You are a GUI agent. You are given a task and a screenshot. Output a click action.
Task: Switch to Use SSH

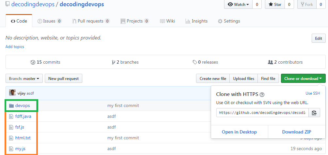coord(313,93)
